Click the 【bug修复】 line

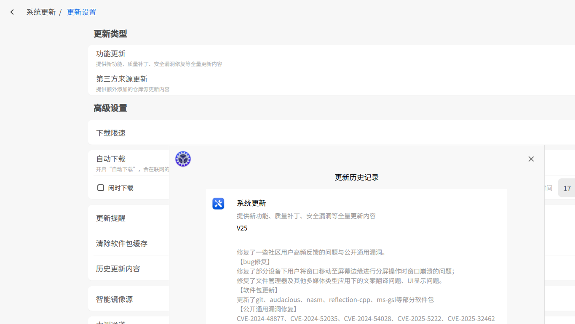pos(255,262)
